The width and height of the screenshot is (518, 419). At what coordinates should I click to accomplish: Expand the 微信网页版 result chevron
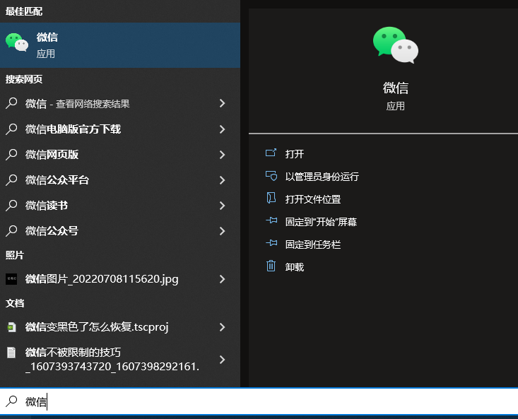click(x=222, y=155)
